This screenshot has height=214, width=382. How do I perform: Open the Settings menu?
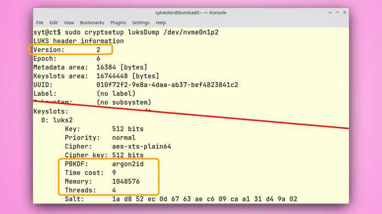141,22
